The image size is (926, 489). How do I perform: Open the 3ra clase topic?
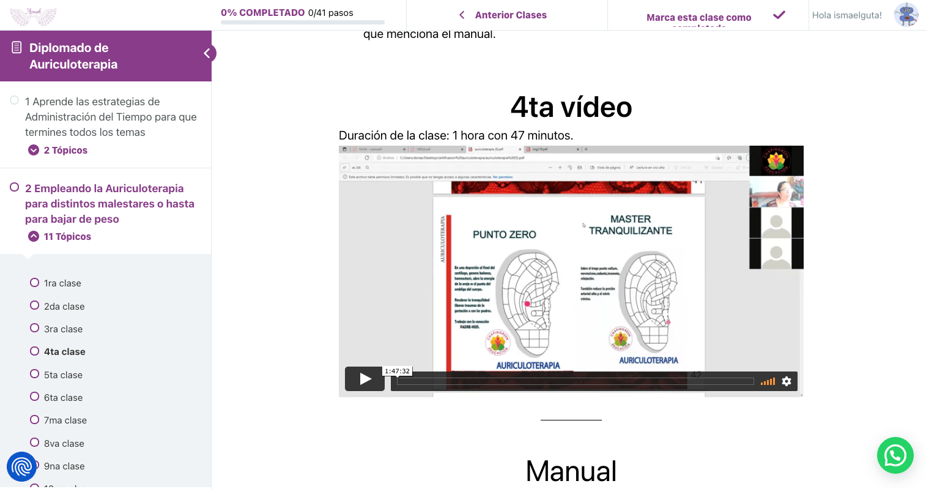[x=63, y=329]
